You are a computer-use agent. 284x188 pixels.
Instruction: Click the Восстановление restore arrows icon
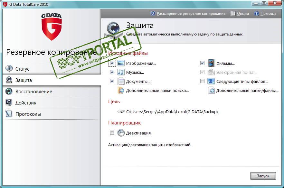[9, 91]
